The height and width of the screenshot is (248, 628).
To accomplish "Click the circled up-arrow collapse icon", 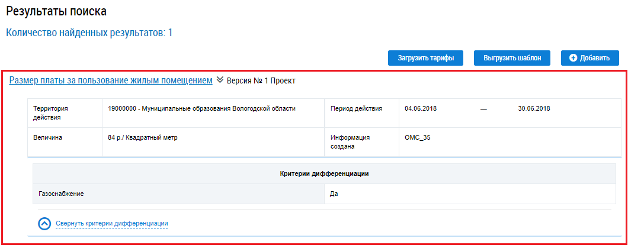I will [x=44, y=224].
